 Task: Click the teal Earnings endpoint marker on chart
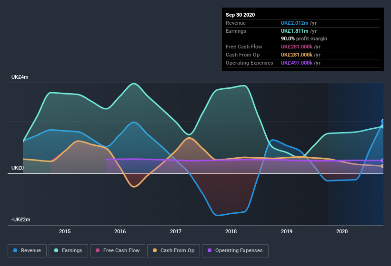pos(382,126)
